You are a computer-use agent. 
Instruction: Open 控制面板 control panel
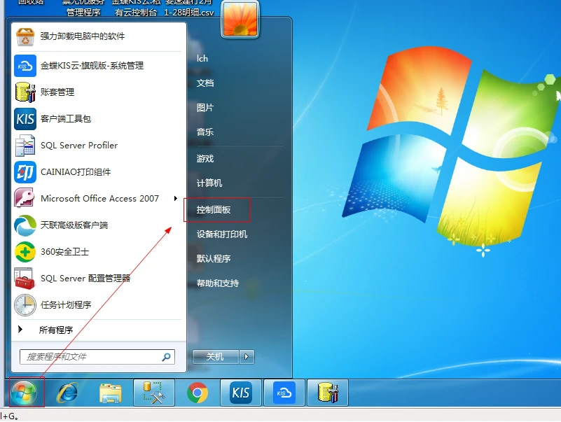(213, 209)
